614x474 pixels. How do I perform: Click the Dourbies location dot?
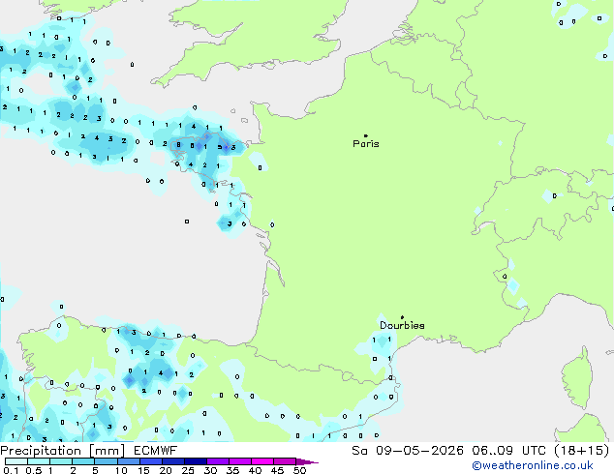(x=402, y=317)
